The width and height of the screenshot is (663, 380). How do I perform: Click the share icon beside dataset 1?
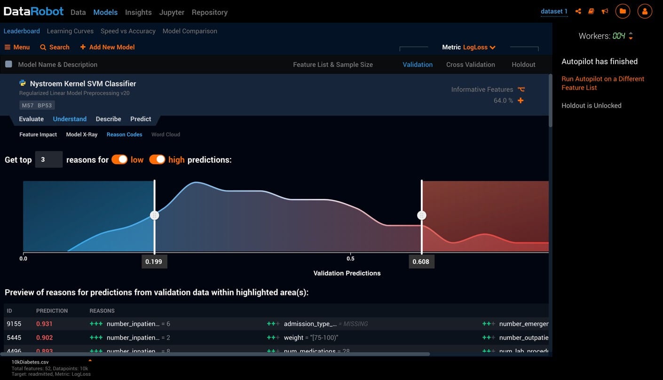click(x=578, y=11)
